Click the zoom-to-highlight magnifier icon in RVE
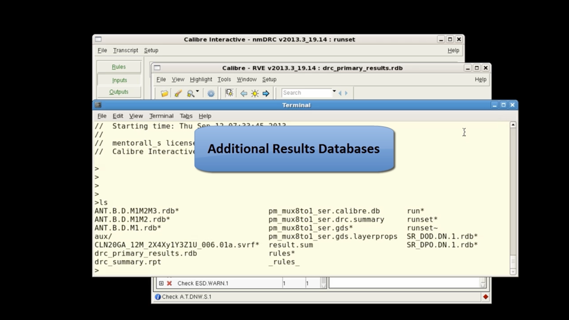This screenshot has width=569, height=320. coord(190,93)
